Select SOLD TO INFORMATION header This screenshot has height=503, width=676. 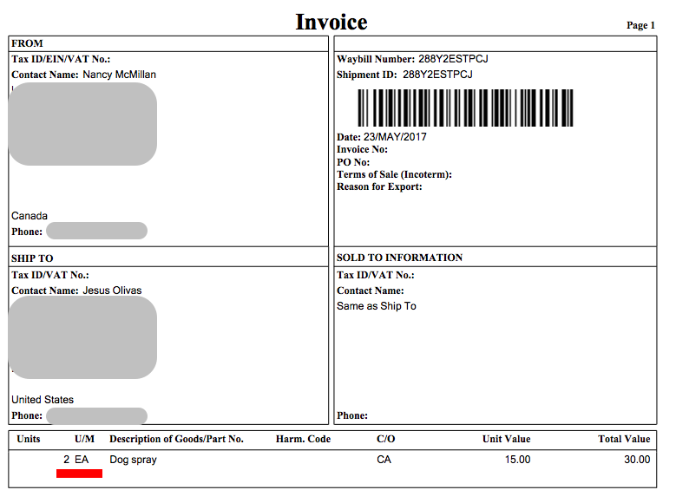click(400, 258)
